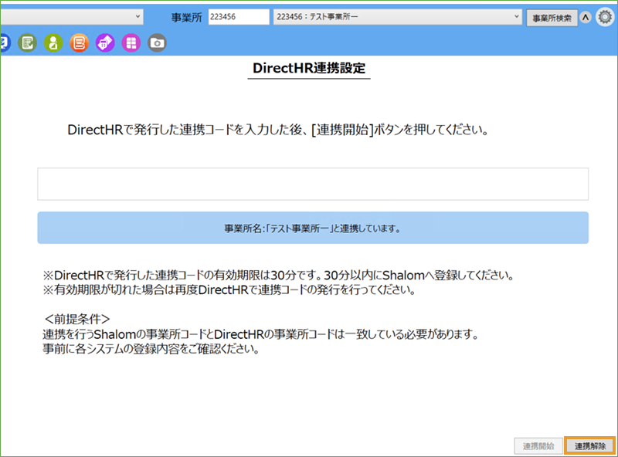Click the line about 事業所コードは一致している必要

(261, 334)
